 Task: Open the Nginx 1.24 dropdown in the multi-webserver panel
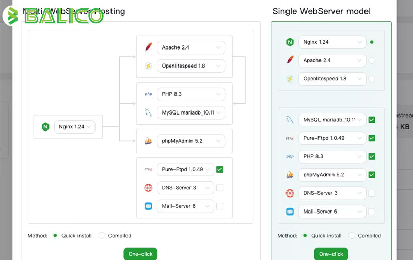click(74, 127)
